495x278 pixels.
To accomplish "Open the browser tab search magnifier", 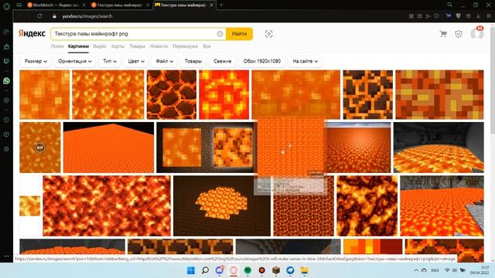I will (x=449, y=5).
